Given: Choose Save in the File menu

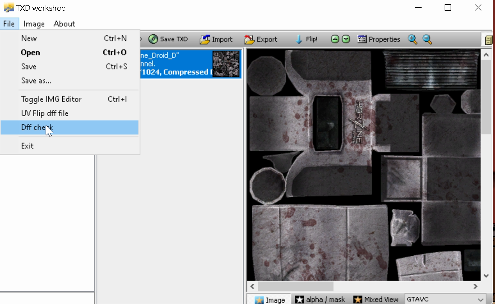Looking at the screenshot, I should (70, 66).
